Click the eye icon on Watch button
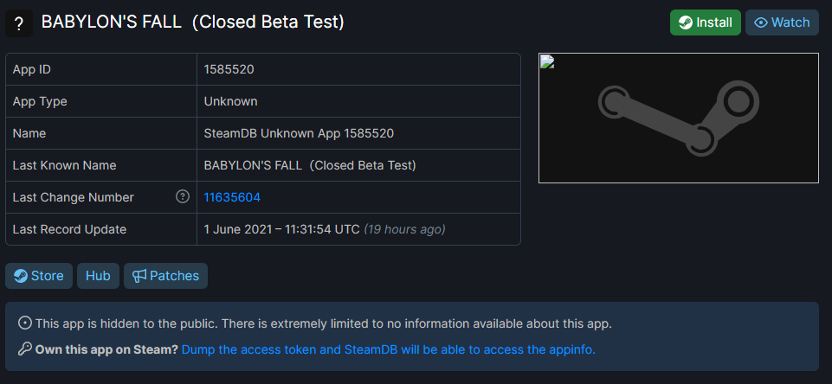 pos(761,22)
